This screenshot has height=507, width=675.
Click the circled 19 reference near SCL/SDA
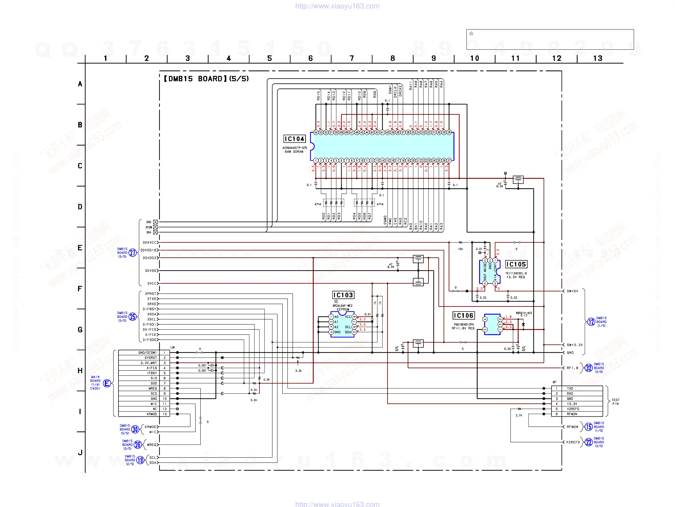(x=140, y=460)
